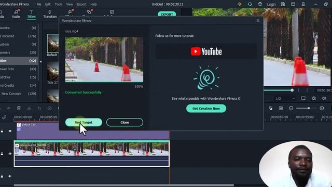Open the View menu
Screen dimensions: 332x187
click(x=70, y=4)
